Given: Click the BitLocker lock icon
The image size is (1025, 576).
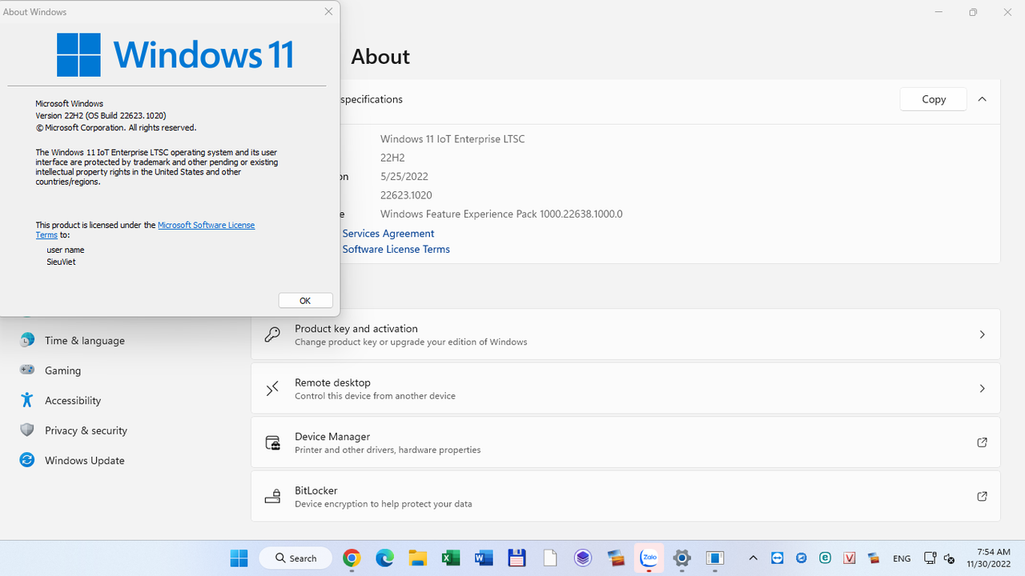Looking at the screenshot, I should [x=272, y=497].
